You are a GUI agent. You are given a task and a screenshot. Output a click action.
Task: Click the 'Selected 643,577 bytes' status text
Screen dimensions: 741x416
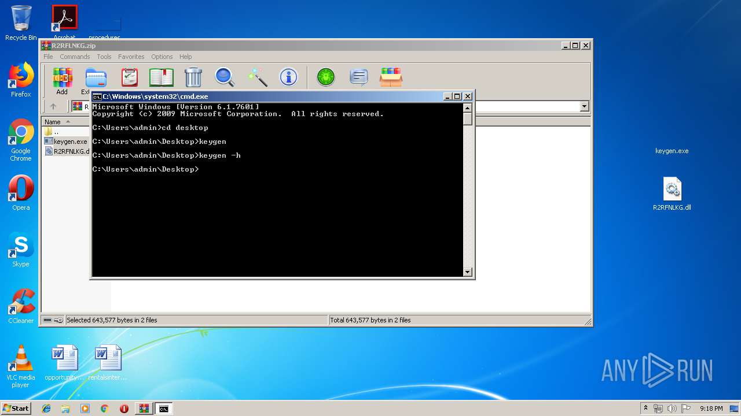112,320
